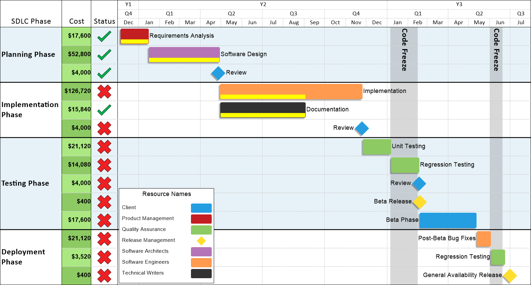Click the Software Engineers orange legend swatch
Image resolution: width=531 pixels, height=285 pixels.
click(x=201, y=262)
